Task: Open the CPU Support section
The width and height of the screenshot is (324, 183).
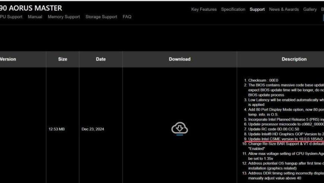Action: tap(11, 17)
